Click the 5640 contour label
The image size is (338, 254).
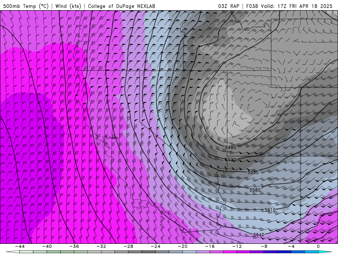coord(259,235)
